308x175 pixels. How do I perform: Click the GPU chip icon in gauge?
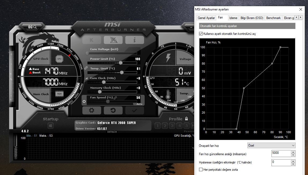point(59,59)
